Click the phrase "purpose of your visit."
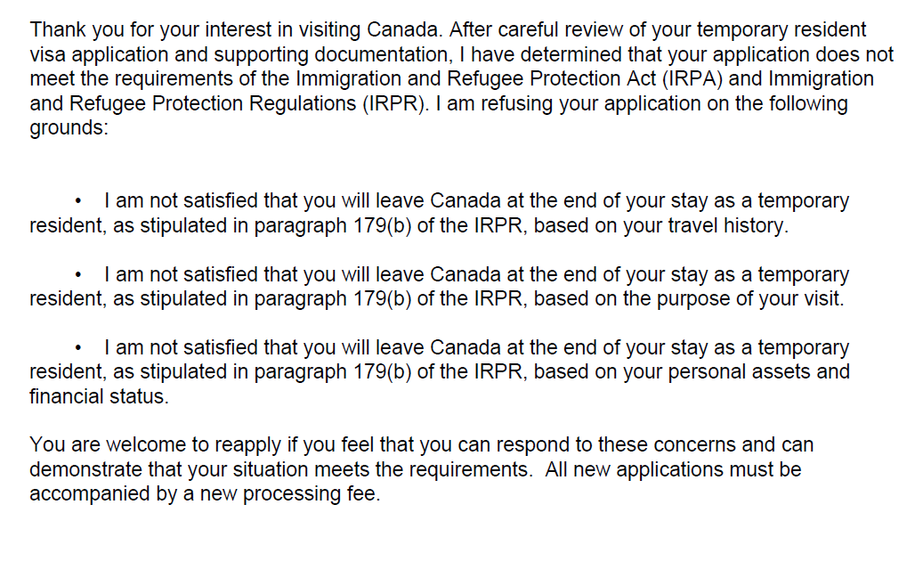 [x=749, y=299]
